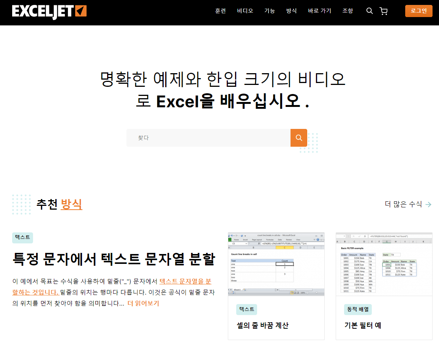Select the 텍스트 category tag above the featured article

[22, 237]
